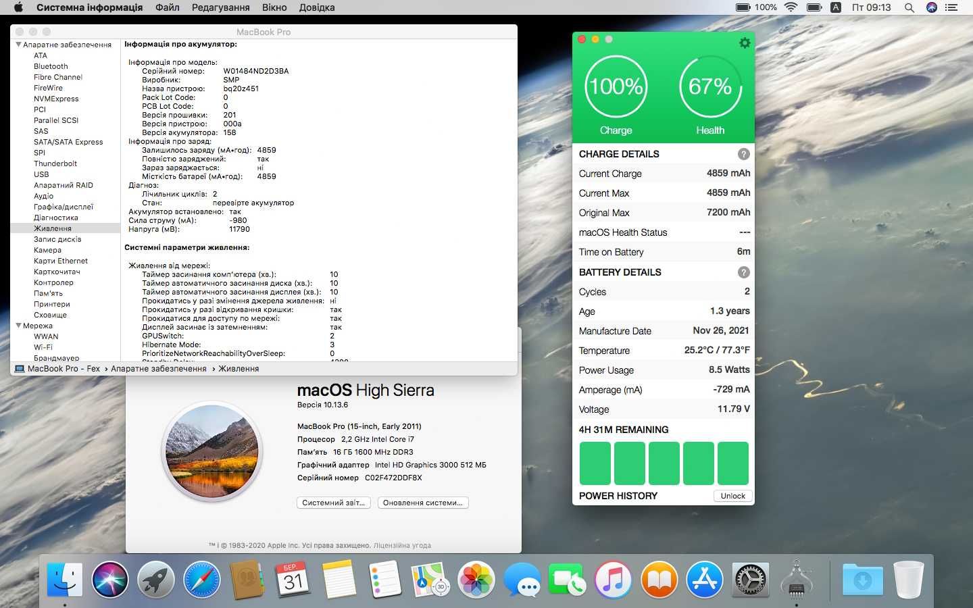Open the battery app settings gear
Image resolution: width=973 pixels, height=608 pixels.
(x=745, y=43)
